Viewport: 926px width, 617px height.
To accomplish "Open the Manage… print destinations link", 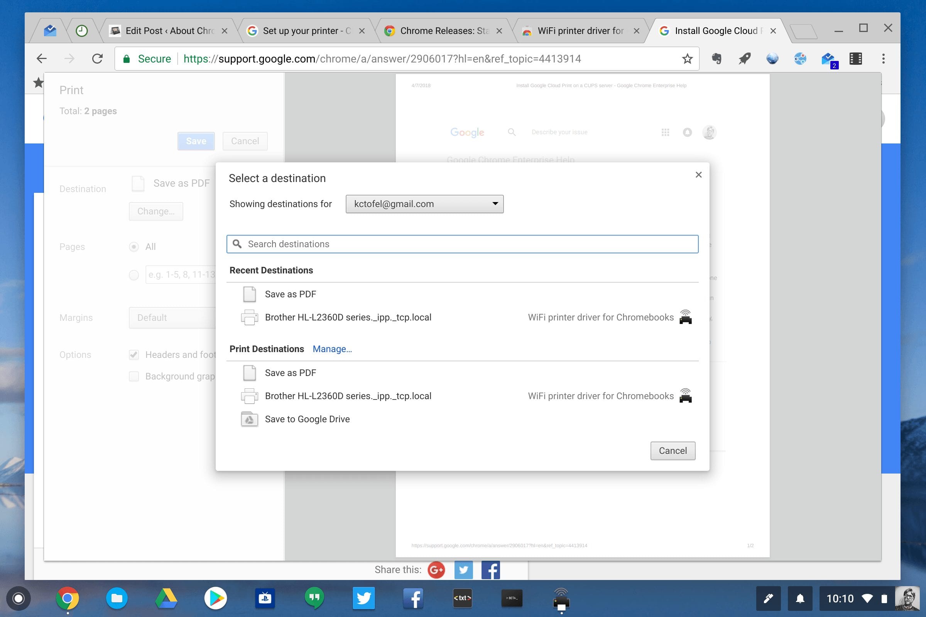I will (332, 349).
